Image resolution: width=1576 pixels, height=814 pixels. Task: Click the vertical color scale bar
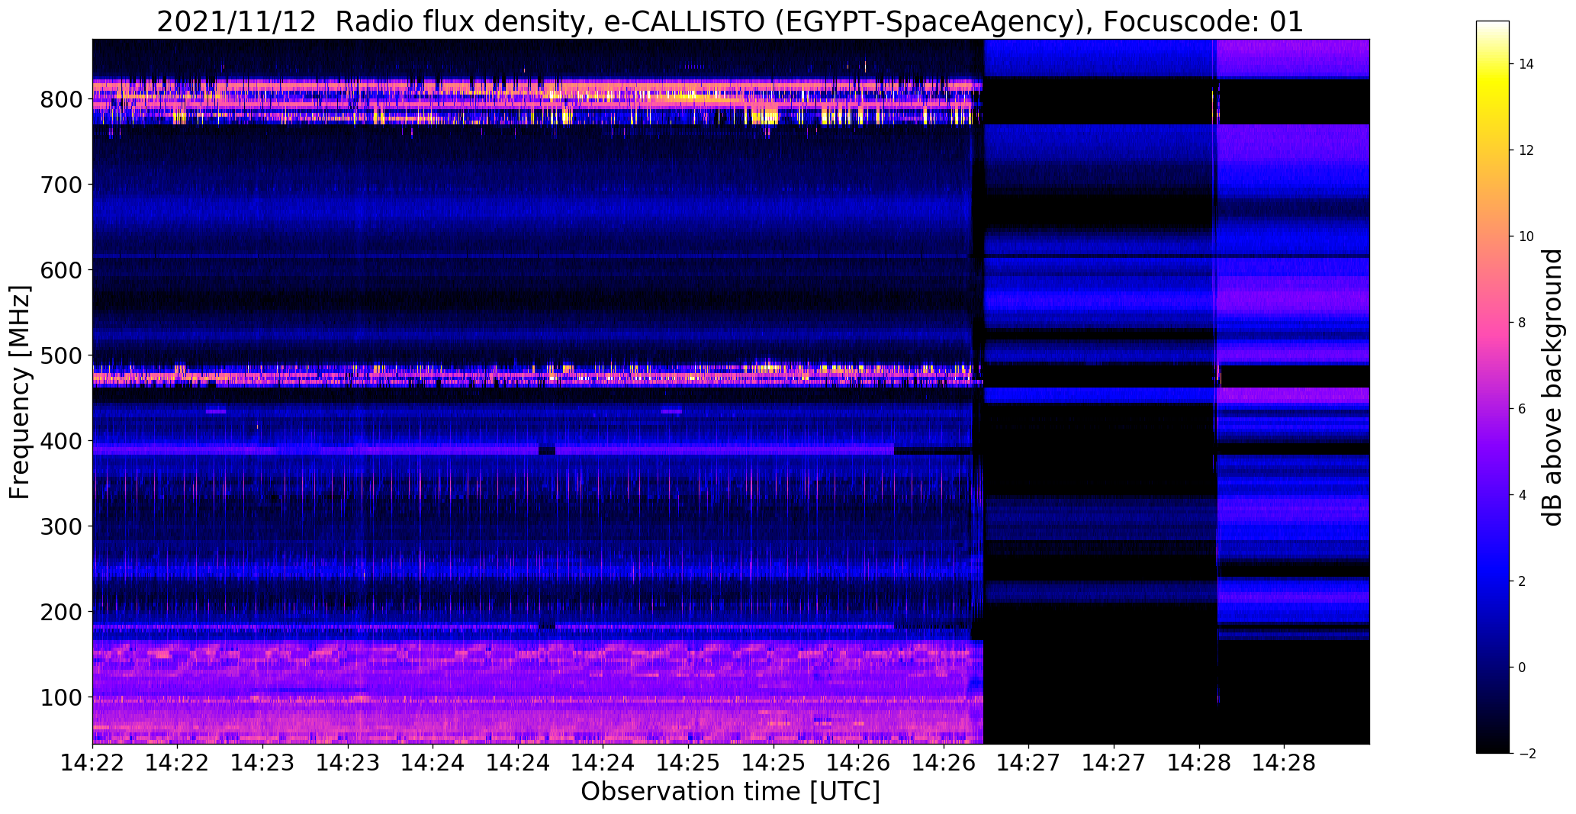point(1493,388)
